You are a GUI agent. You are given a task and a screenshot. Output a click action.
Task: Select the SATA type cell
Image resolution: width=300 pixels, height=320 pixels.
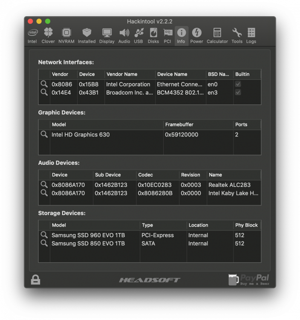[x=148, y=244]
